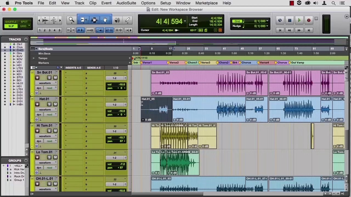Image resolution: width=351 pixels, height=197 pixels.
Task: Open Tracks list popup menu
Action: coord(26,39)
